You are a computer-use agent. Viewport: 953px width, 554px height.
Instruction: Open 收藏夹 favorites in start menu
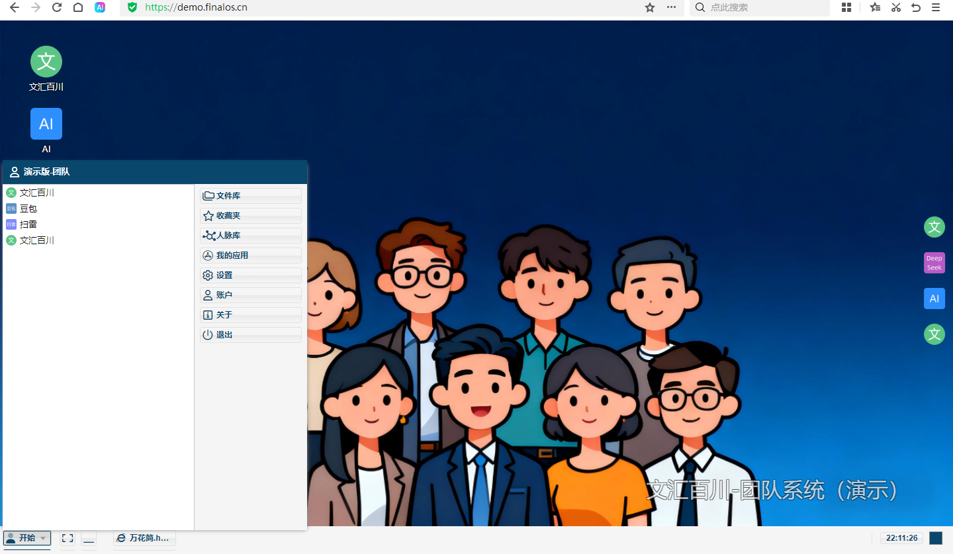[251, 216]
